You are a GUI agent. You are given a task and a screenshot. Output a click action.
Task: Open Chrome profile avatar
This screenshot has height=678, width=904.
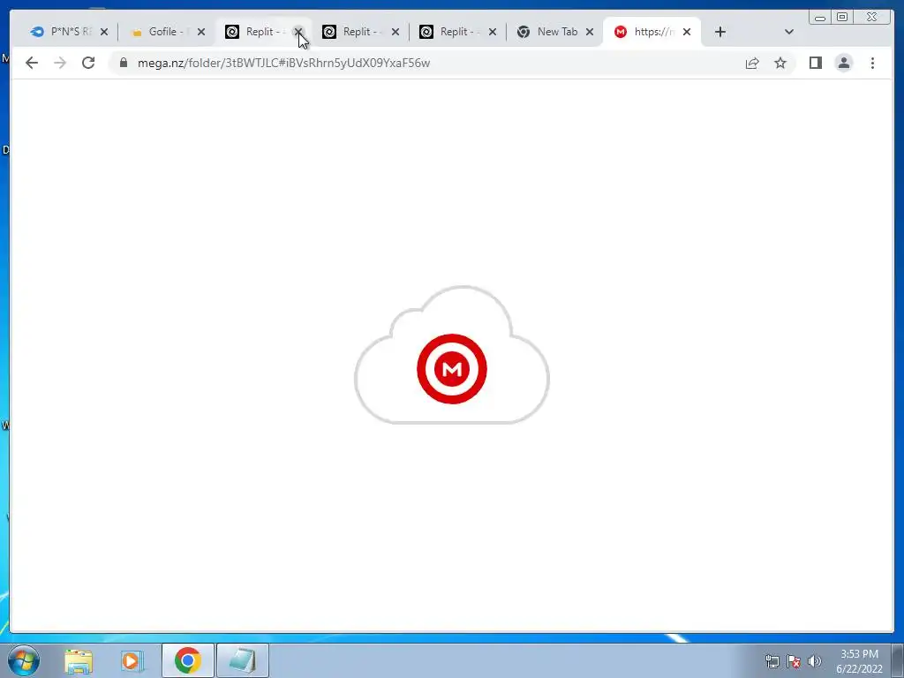(x=843, y=63)
